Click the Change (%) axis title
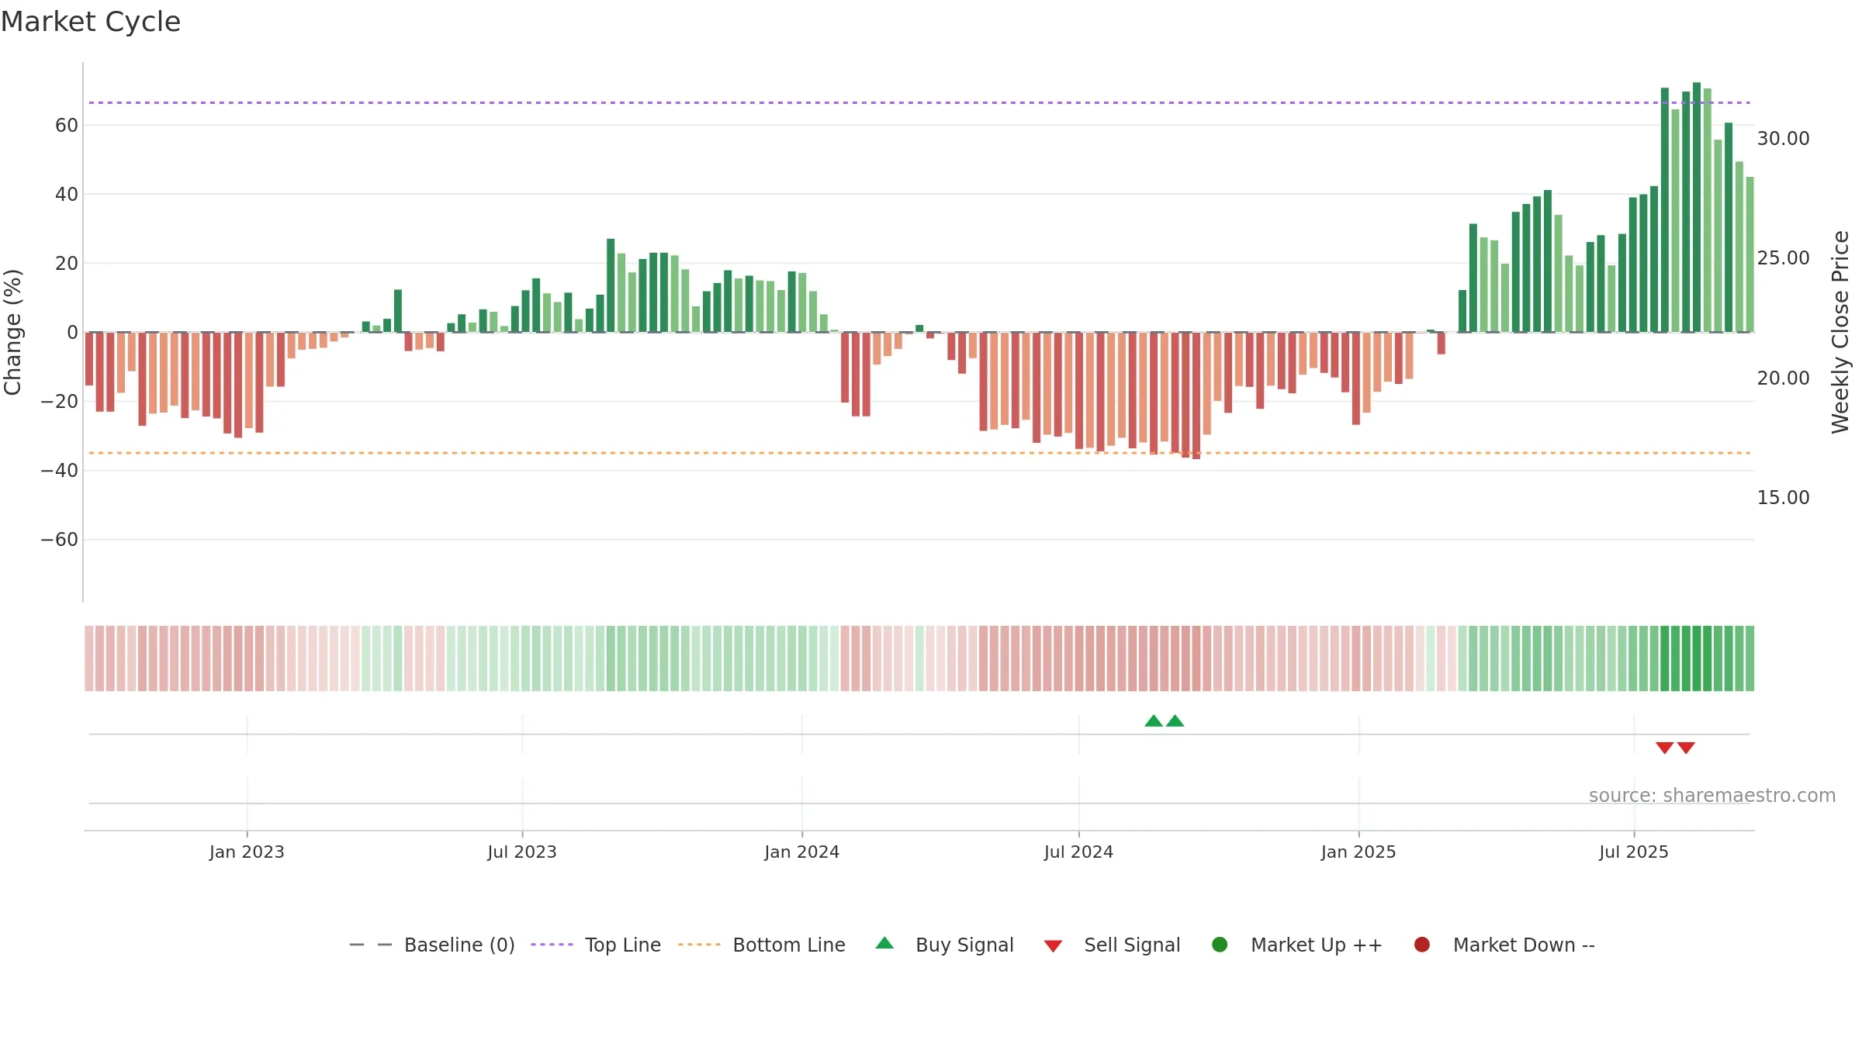Image resolution: width=1862 pixels, height=1047 pixels. click(13, 332)
